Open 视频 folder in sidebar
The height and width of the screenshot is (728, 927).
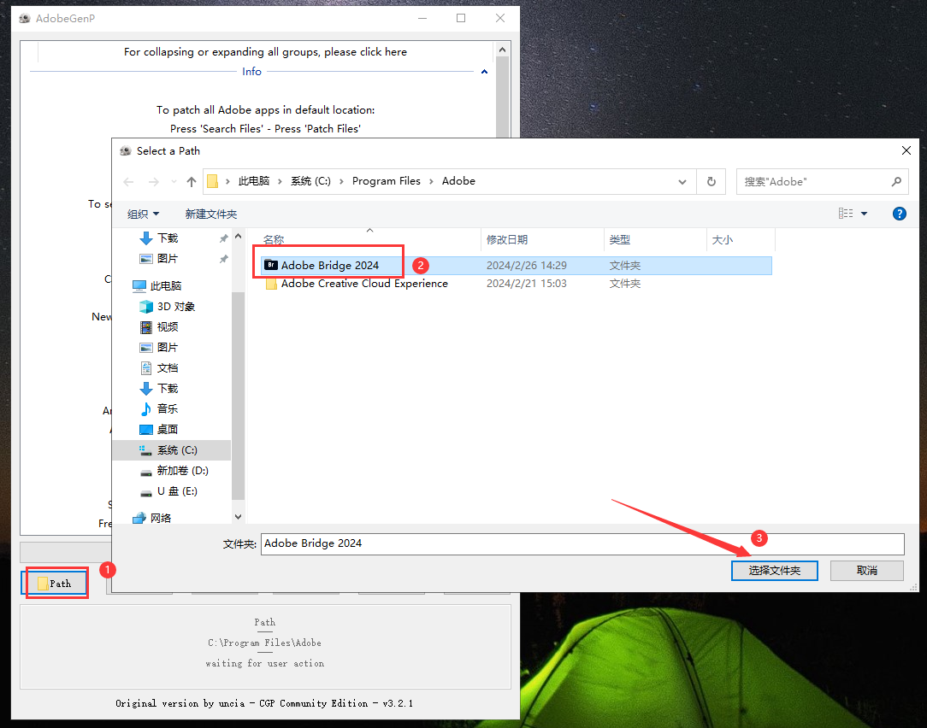point(168,326)
